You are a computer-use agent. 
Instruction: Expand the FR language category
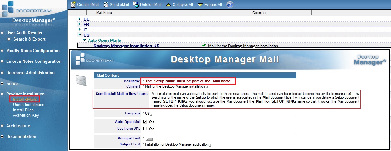[80, 24]
